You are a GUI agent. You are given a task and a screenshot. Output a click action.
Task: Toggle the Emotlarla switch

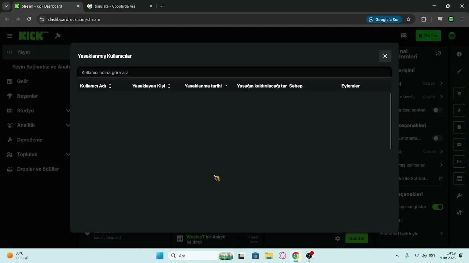(x=437, y=138)
